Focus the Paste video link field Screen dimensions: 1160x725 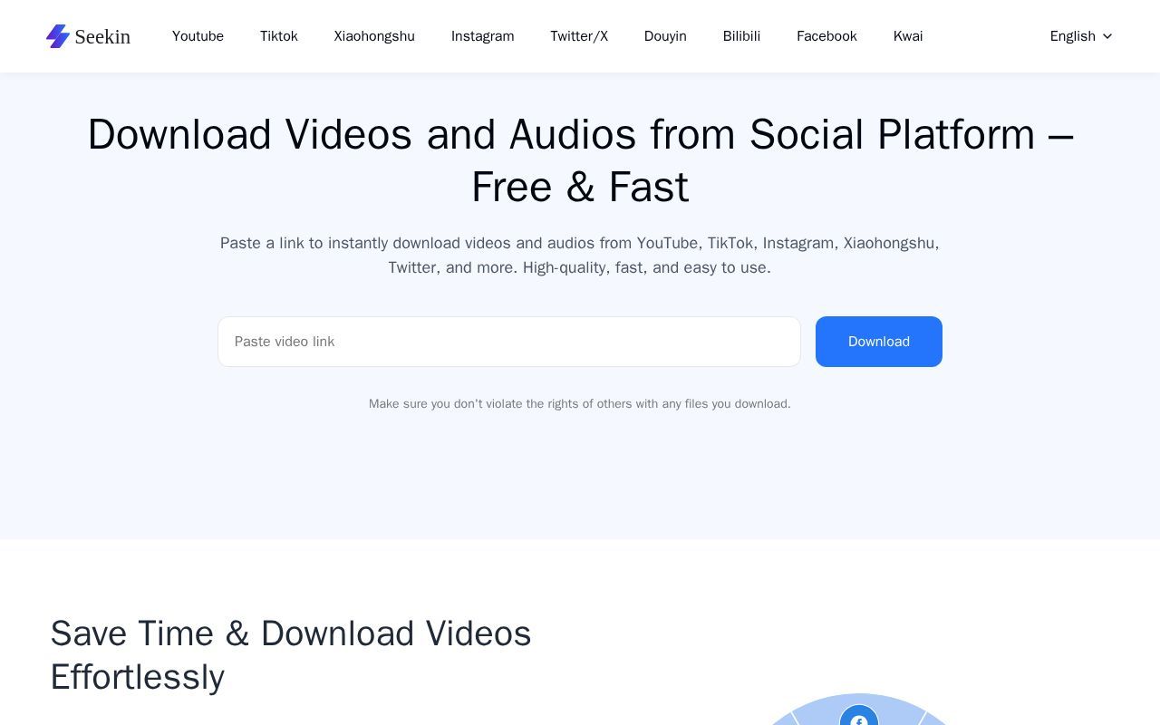[x=509, y=342]
